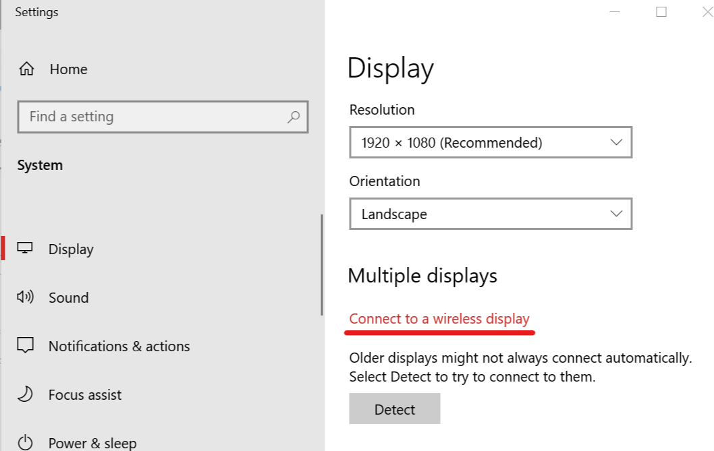Open Notifications & actions settings

click(119, 347)
